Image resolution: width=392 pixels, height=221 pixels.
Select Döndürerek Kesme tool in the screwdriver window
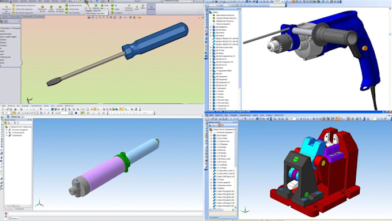tap(60, 9)
